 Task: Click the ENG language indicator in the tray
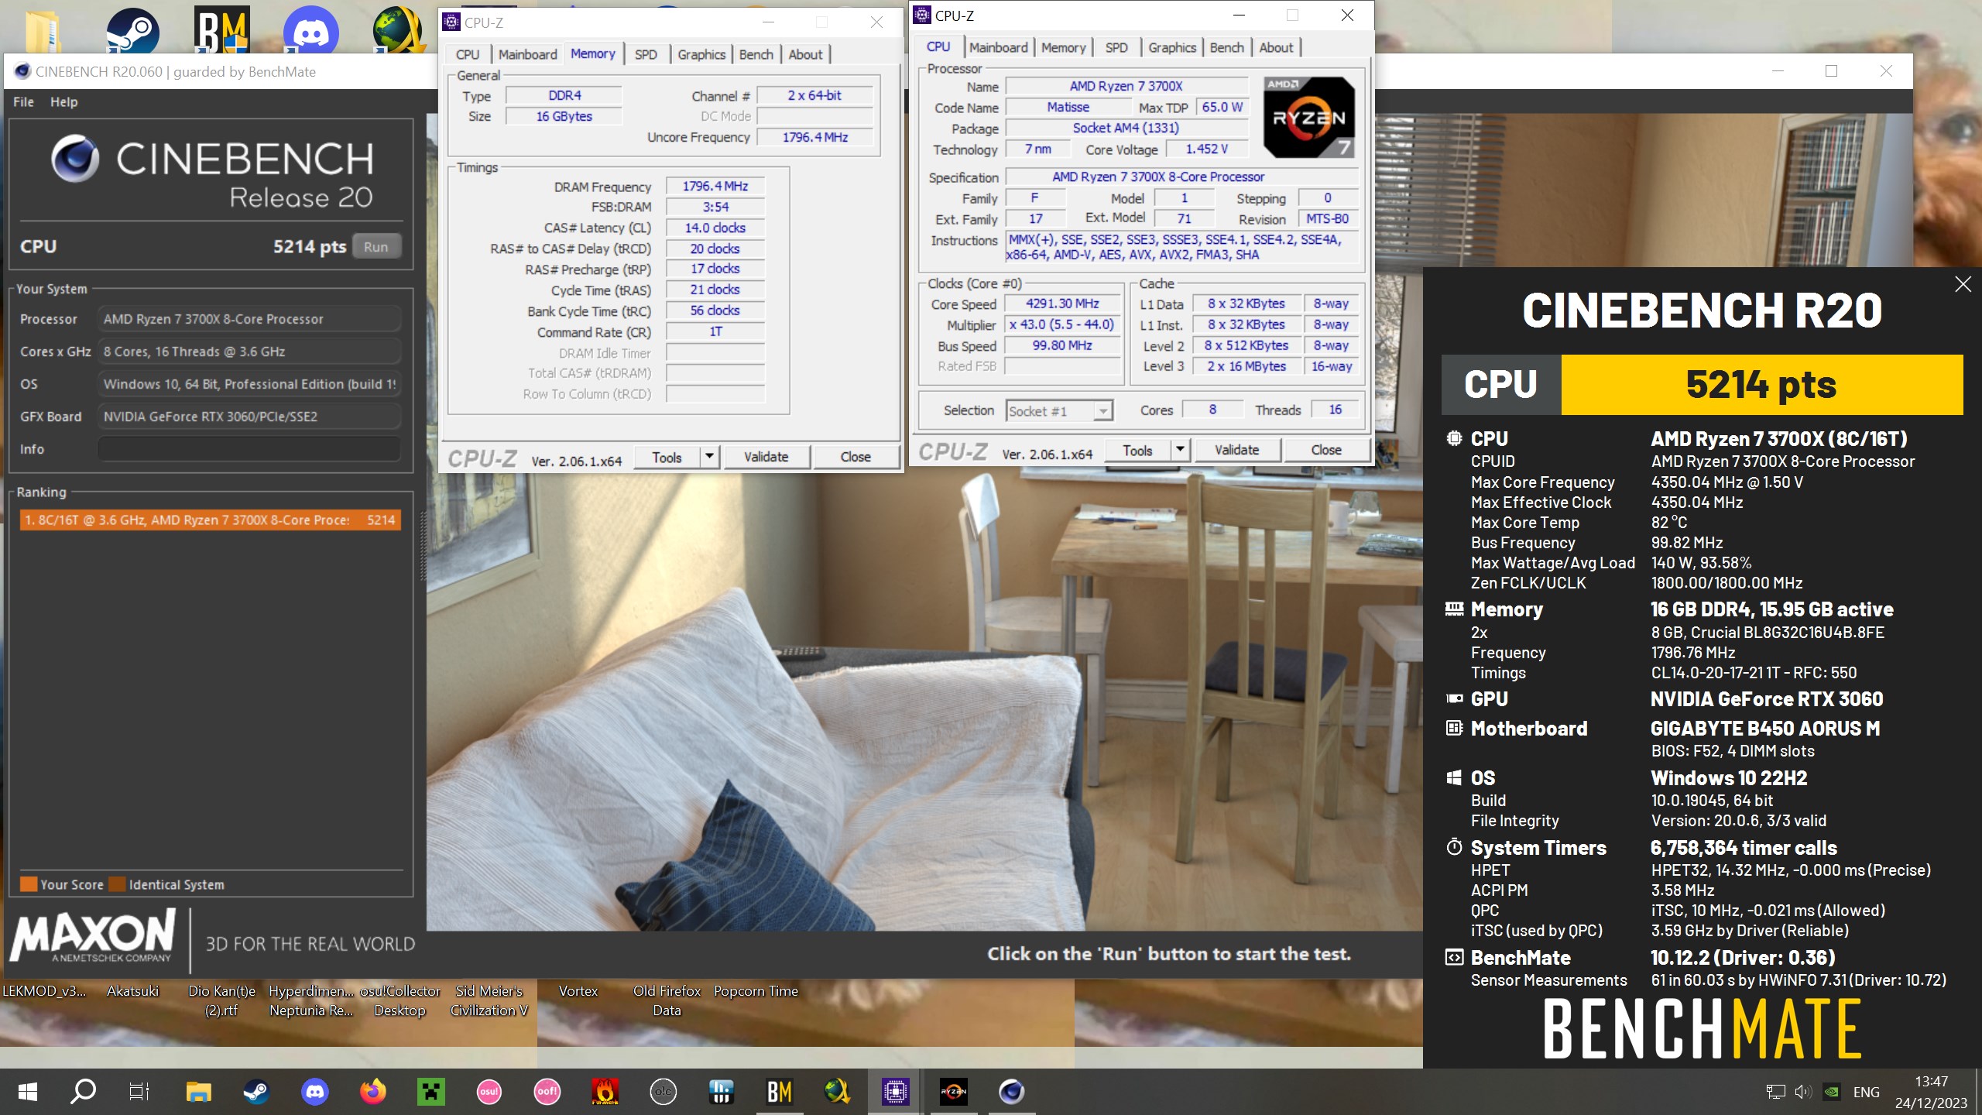point(1866,1092)
